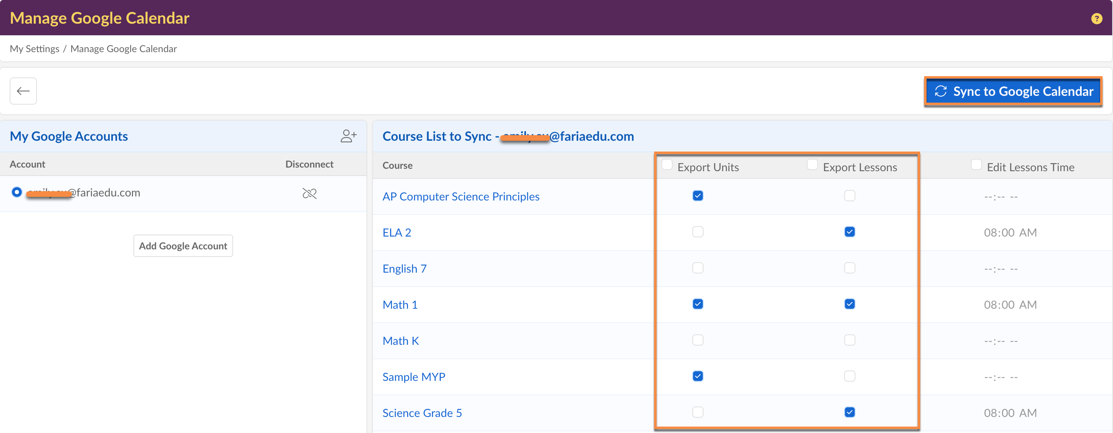This screenshot has height=433, width=1113.
Task: Uncheck Export Units for AP Computer Science
Action: [x=698, y=196]
